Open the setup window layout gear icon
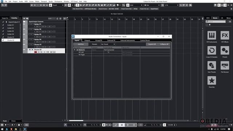233x131 pixels. click(231, 5)
